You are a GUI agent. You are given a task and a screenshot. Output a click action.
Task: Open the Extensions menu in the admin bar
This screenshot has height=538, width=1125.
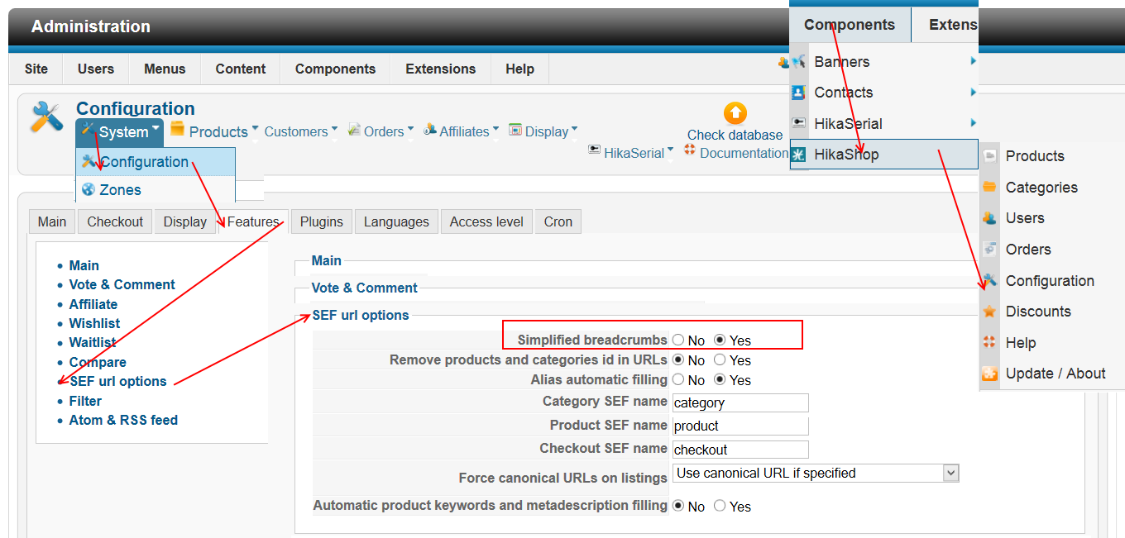point(441,69)
